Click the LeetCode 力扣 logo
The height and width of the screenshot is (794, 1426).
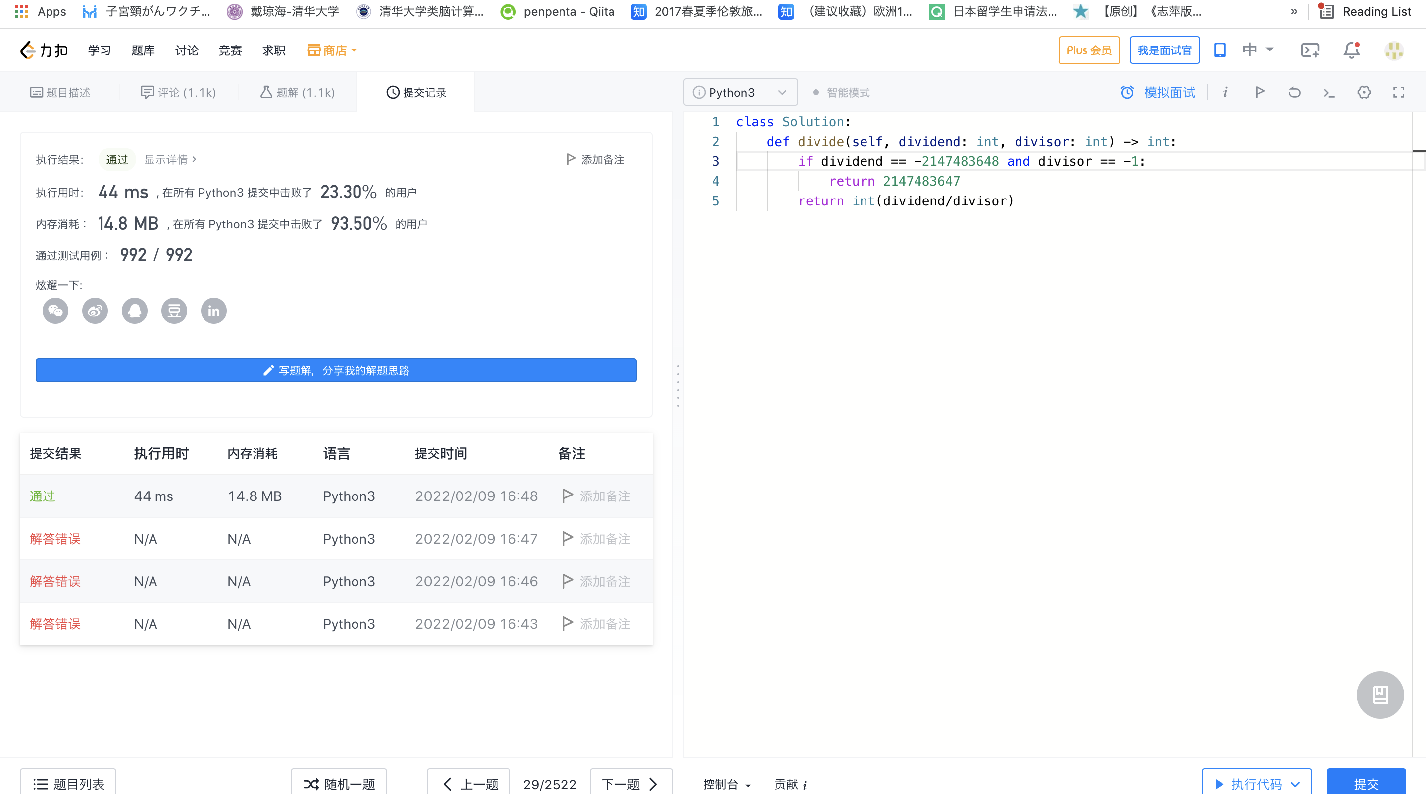click(44, 50)
